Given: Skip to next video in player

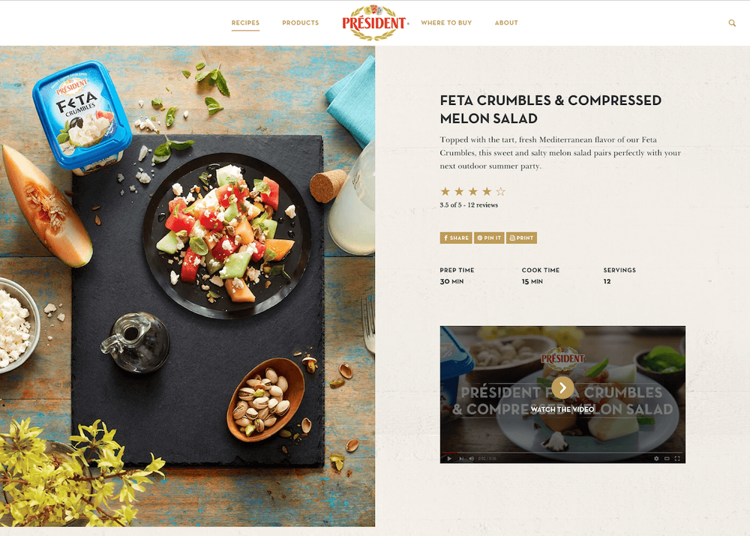Looking at the screenshot, I should 461,459.
